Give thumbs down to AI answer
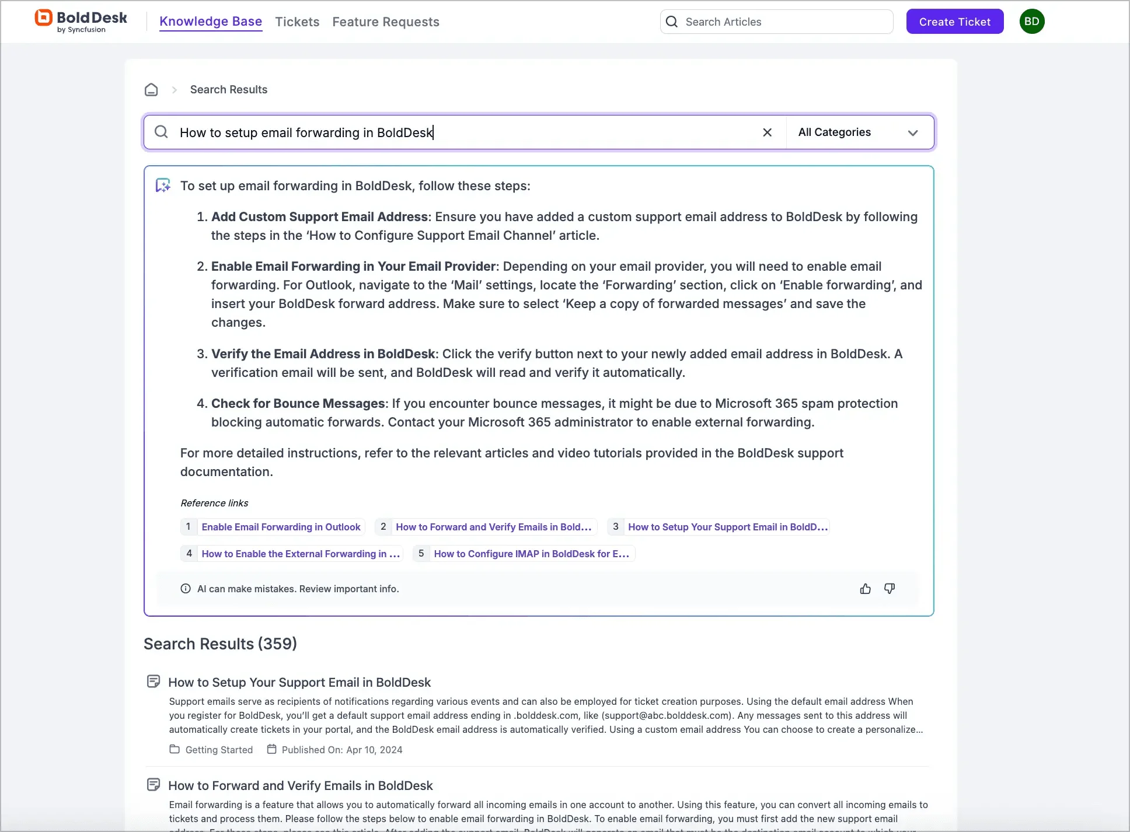 tap(890, 589)
